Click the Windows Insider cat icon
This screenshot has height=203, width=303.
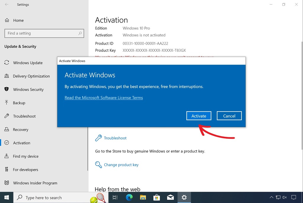pos(7,183)
